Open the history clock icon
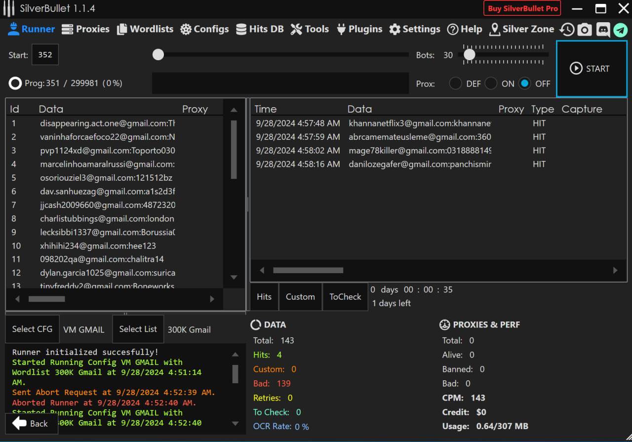This screenshot has width=632, height=442. click(x=567, y=30)
